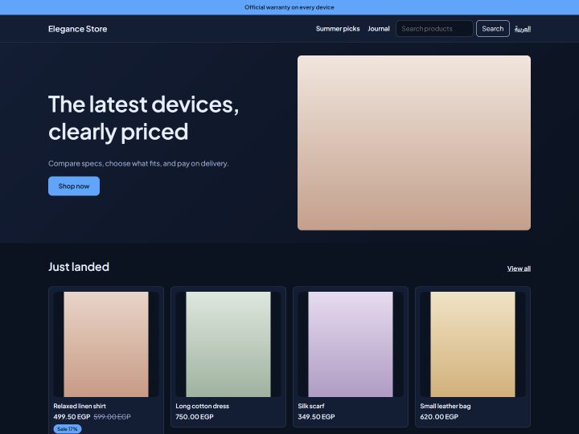579x434 pixels.
Task: Select the Relaxed linen shirt title
Action: (x=80, y=406)
